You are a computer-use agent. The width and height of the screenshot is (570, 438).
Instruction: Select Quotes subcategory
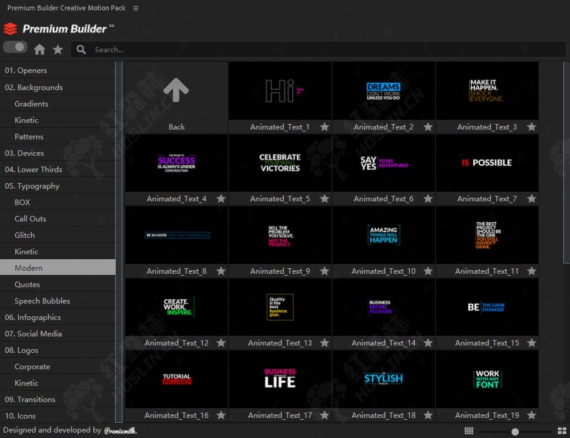pyautogui.click(x=58, y=284)
